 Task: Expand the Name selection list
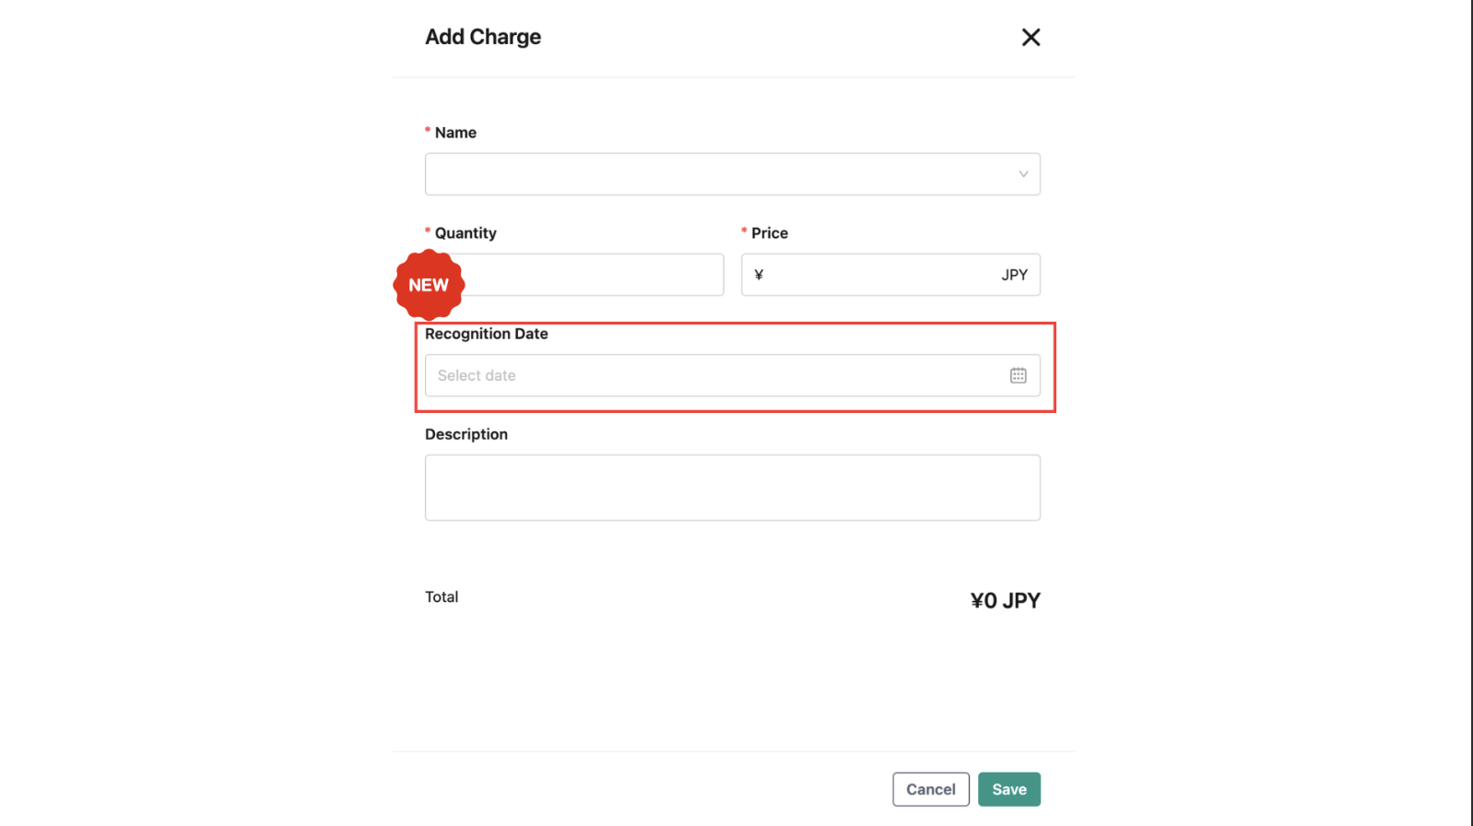pyautogui.click(x=732, y=173)
